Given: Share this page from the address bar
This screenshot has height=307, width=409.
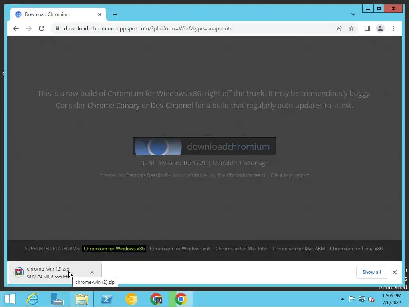Looking at the screenshot, I should (339, 28).
